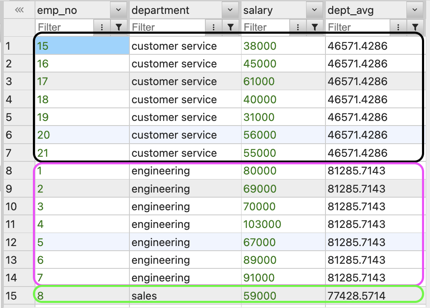Screen dimensions: 430x308
Task: Select salary cell 103000
Action: (x=283, y=224)
